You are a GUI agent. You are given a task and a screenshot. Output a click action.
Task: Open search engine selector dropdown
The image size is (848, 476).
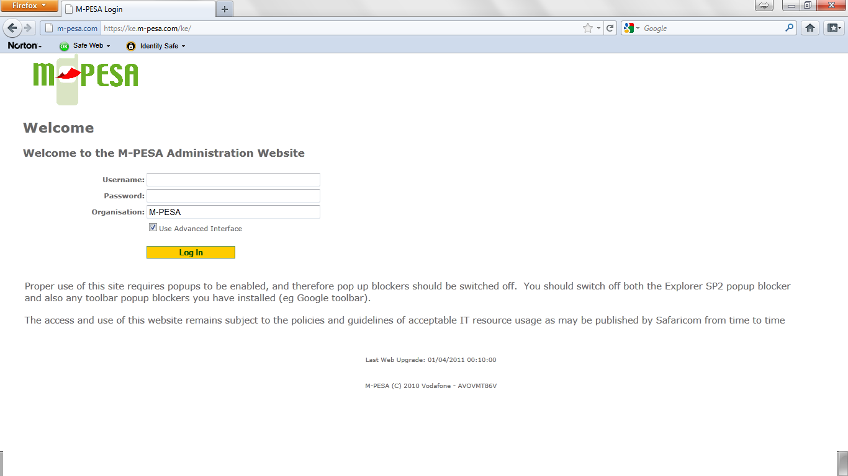coord(638,29)
